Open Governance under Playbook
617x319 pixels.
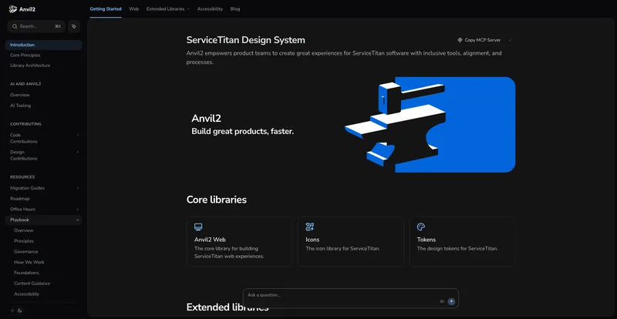coord(26,252)
